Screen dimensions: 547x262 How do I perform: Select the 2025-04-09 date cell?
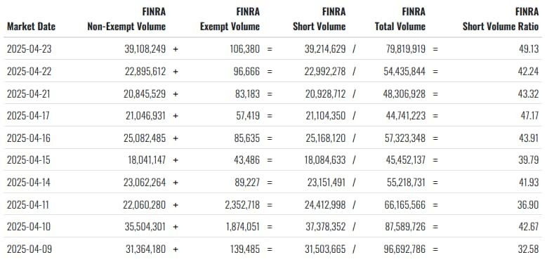[x=29, y=249]
